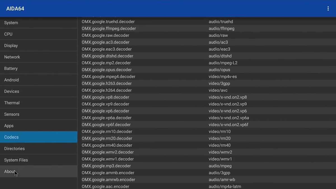Select the highlighted Codecs entry
The width and height of the screenshot is (336, 189).
pyautogui.click(x=39, y=137)
